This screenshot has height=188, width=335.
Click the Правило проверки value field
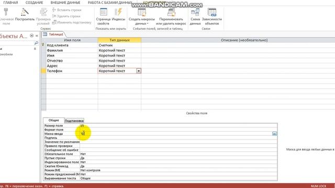click(178, 146)
